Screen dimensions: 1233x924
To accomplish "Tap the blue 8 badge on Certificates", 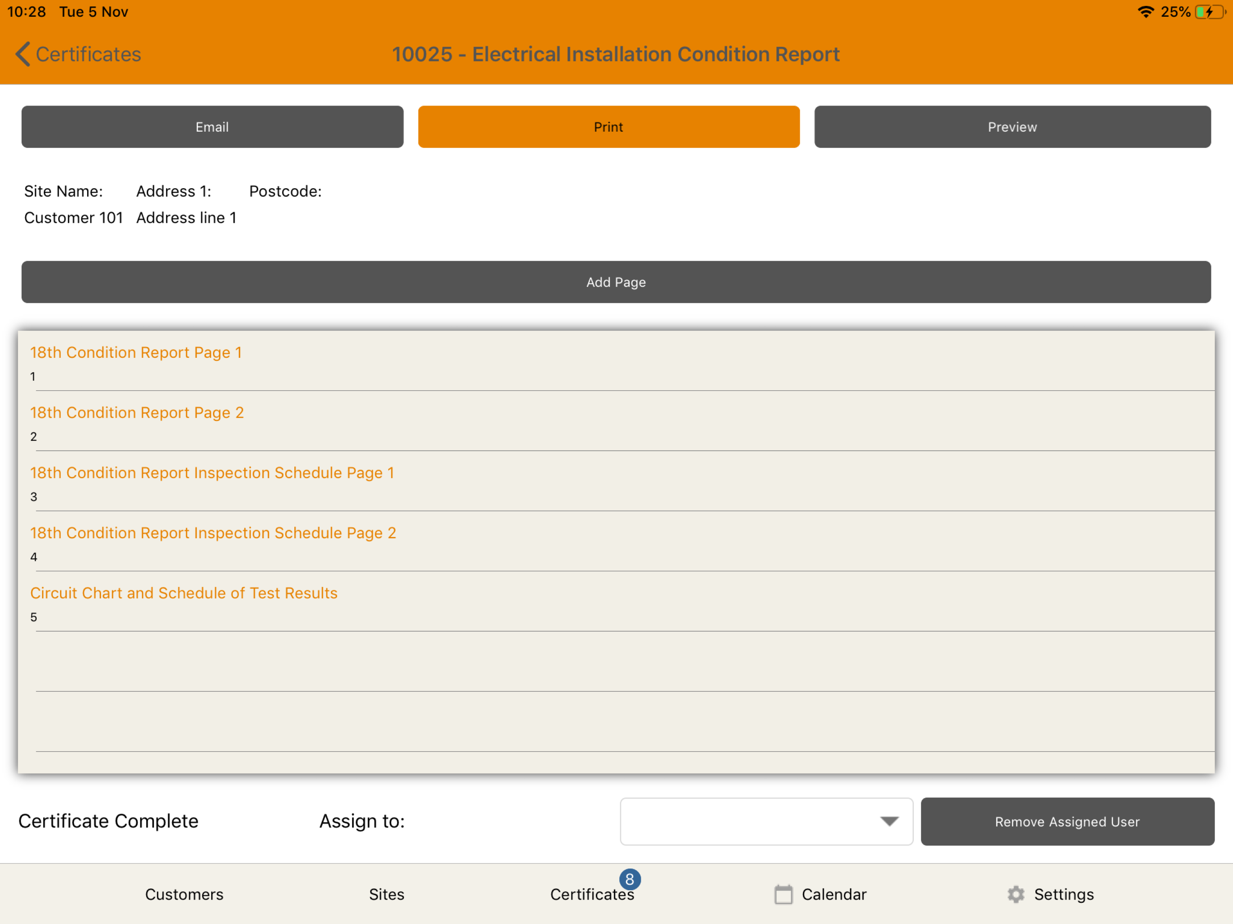I will [x=630, y=879].
